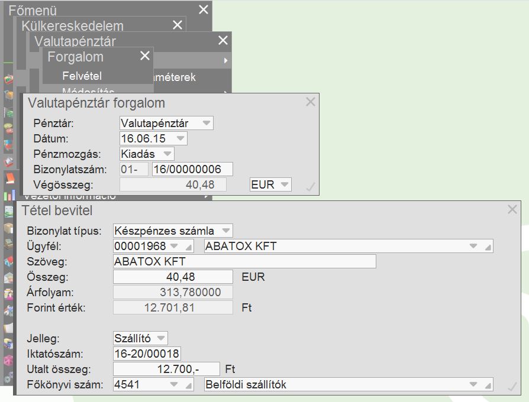The height and width of the screenshot is (402, 529).
Task: Click corner triangle next to Ügyfél code 00001968
Action: click(189, 248)
